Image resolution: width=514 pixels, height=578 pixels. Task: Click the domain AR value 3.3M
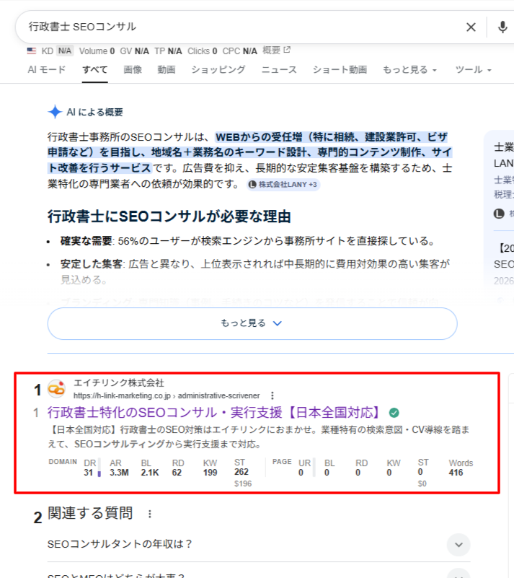pos(119,473)
